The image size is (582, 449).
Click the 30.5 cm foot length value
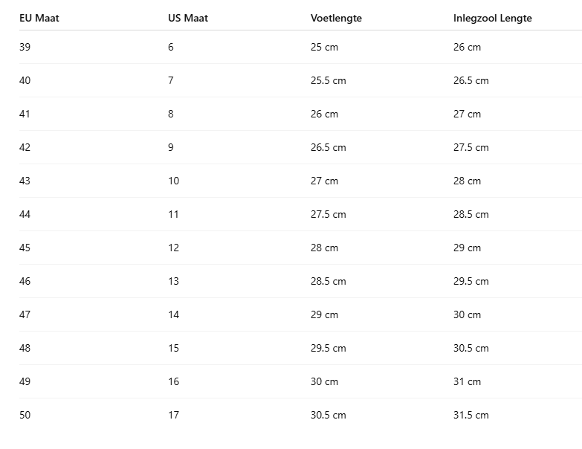point(328,415)
